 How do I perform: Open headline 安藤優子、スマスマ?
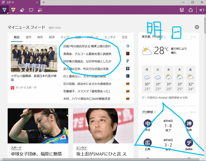click(87, 91)
